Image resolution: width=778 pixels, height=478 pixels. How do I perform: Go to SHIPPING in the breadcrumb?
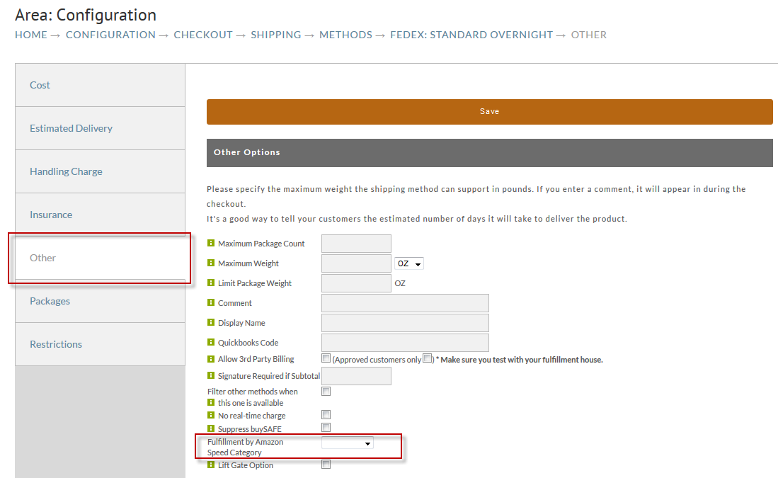276,35
